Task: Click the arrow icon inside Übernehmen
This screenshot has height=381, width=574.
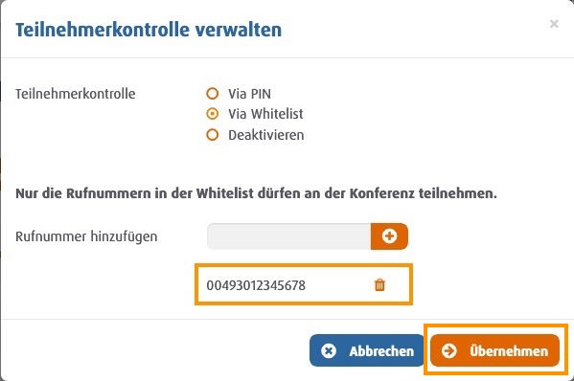Action: [448, 350]
